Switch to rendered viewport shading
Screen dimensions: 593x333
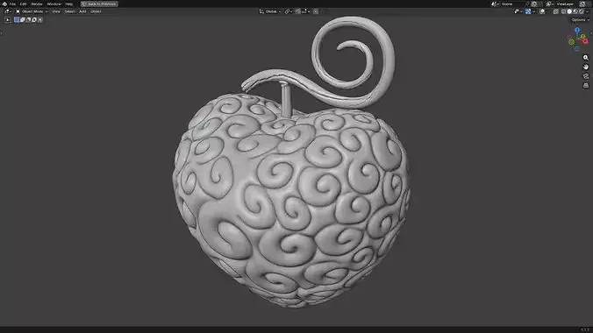[x=582, y=11]
